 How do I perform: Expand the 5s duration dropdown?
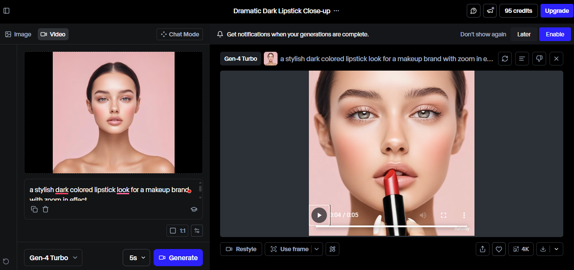click(x=136, y=257)
